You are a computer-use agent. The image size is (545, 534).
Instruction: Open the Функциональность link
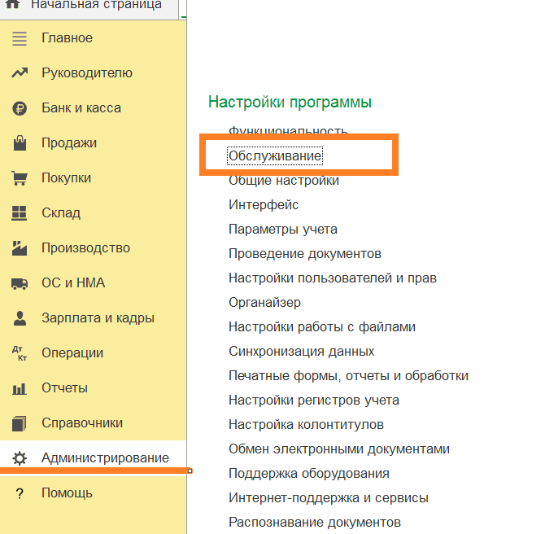click(x=288, y=130)
